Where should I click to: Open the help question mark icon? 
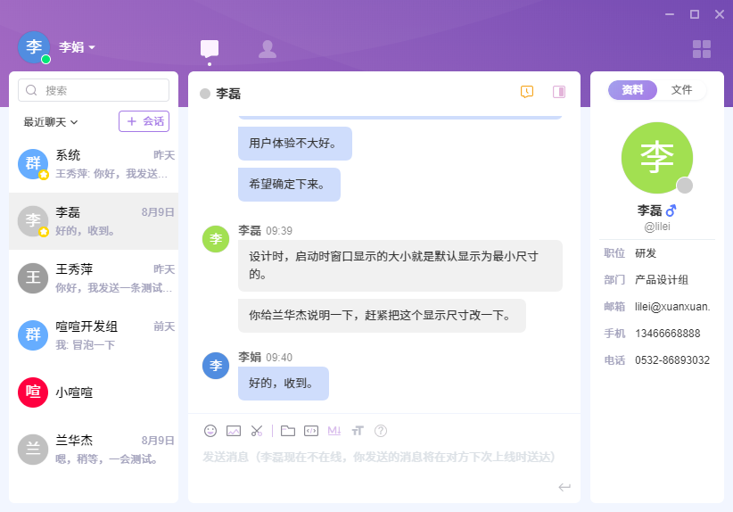tap(381, 431)
